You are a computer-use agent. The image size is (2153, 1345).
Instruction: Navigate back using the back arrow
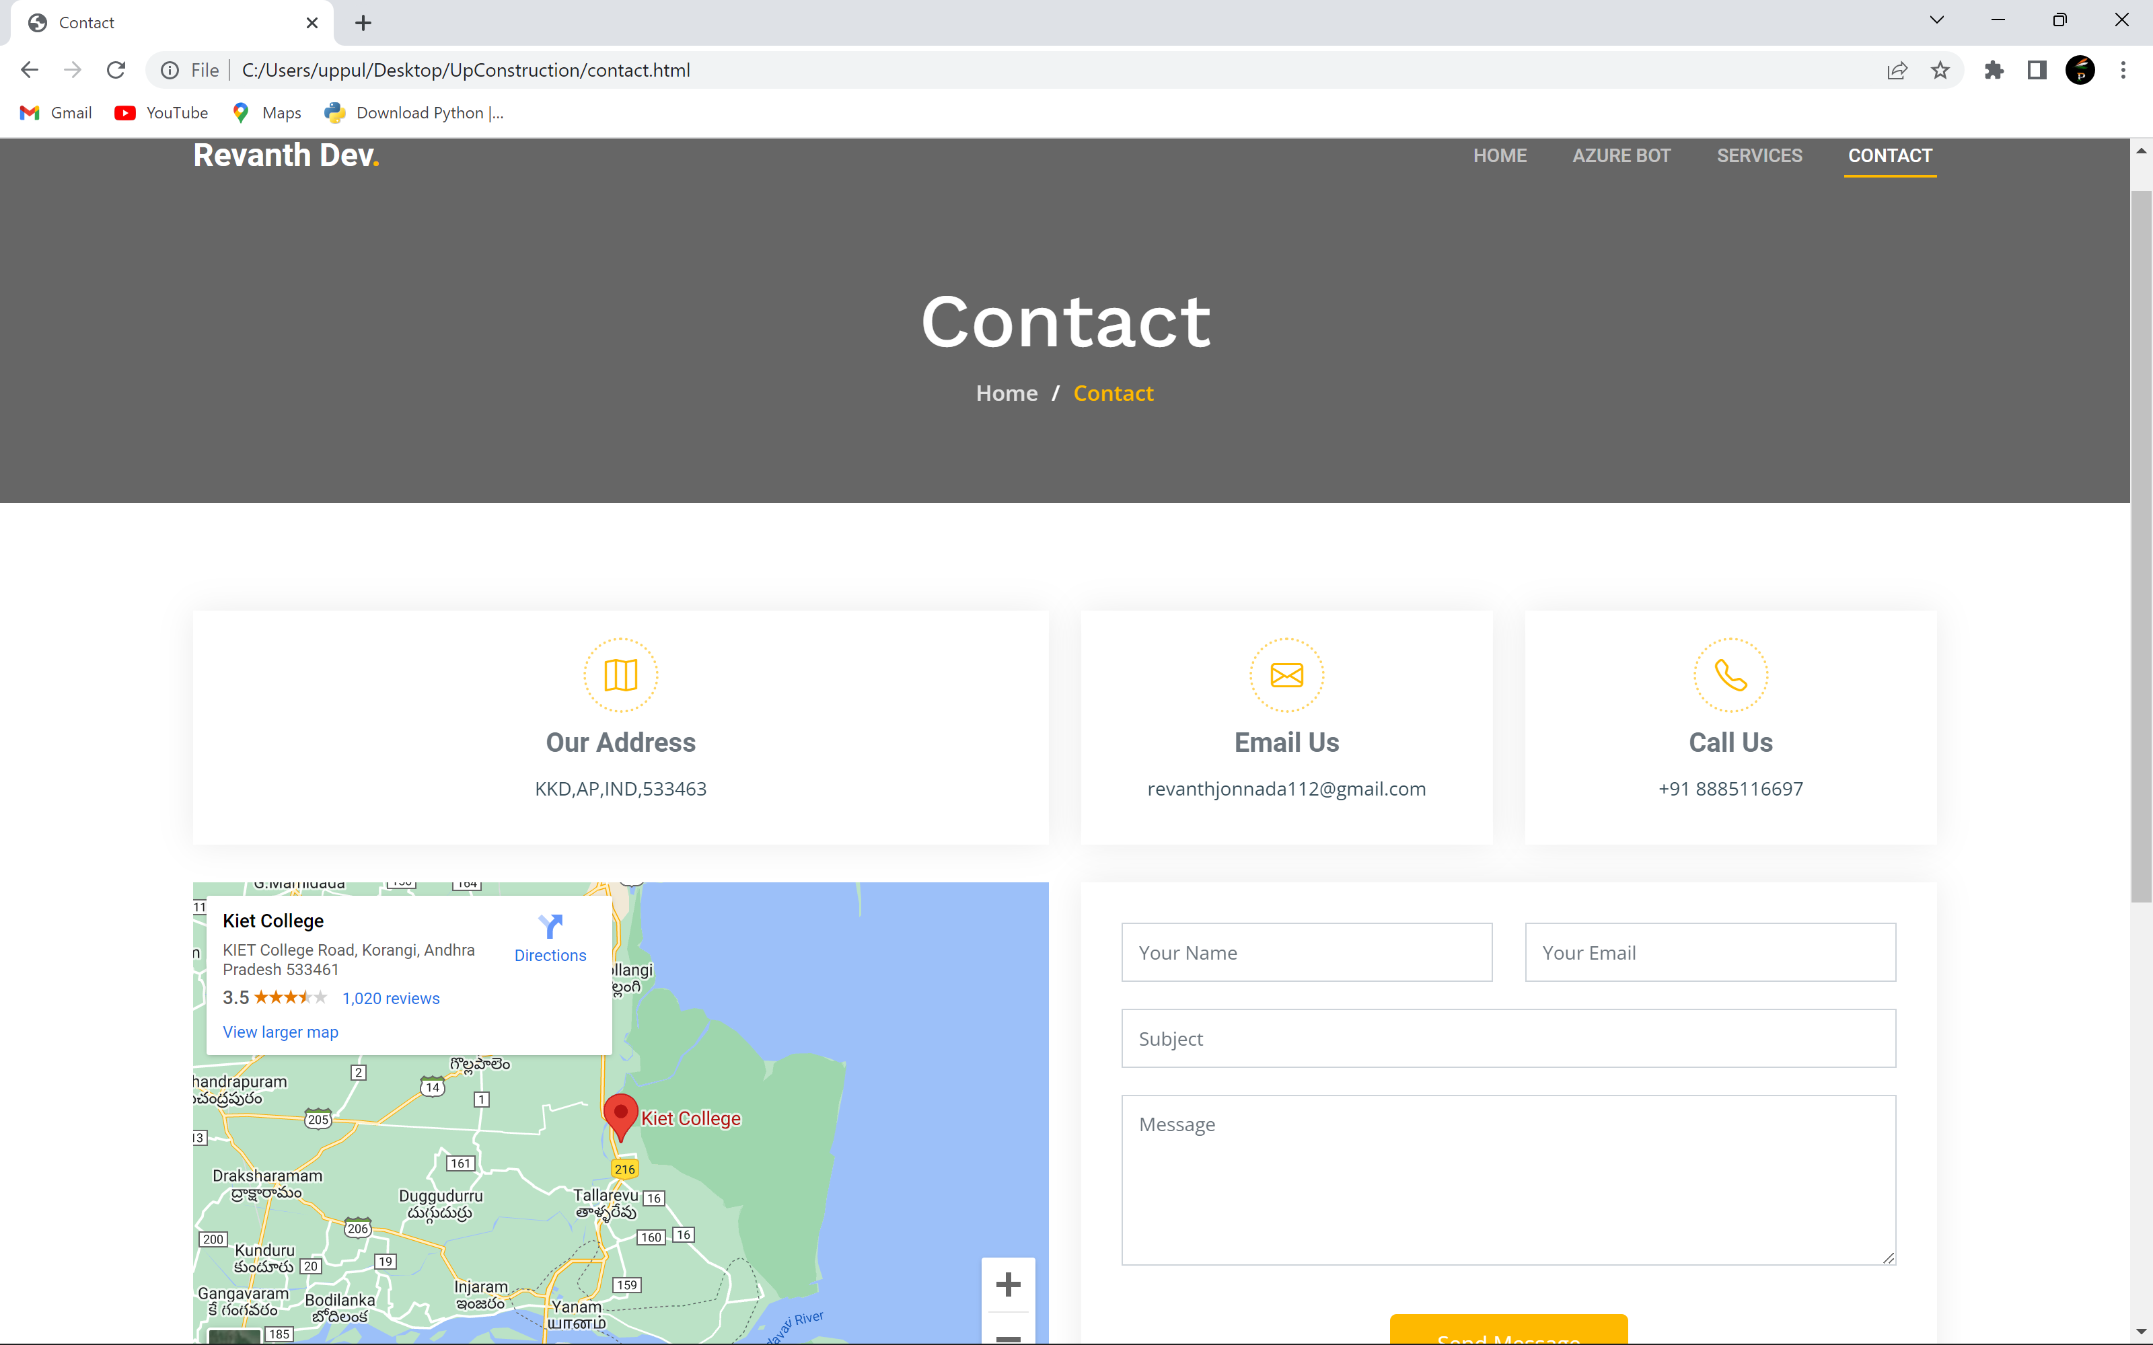coord(30,69)
